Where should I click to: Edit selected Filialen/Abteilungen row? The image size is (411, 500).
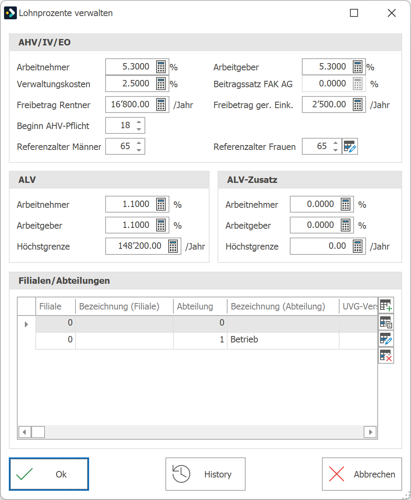pos(386,339)
